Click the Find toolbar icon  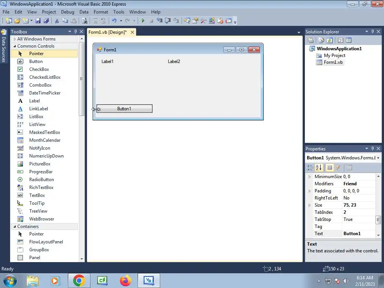pyautogui.click(x=84, y=21)
